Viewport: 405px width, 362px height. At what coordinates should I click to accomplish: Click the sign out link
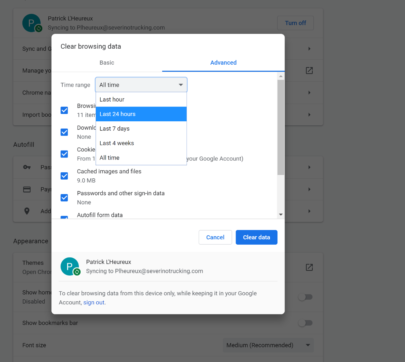tap(94, 302)
